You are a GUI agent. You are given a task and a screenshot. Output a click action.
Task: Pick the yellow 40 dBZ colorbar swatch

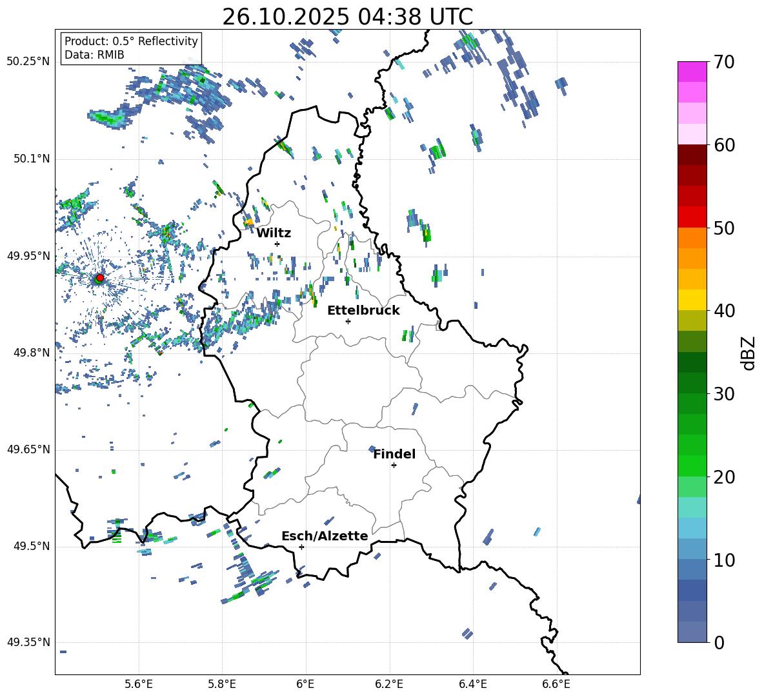pyautogui.click(x=692, y=300)
